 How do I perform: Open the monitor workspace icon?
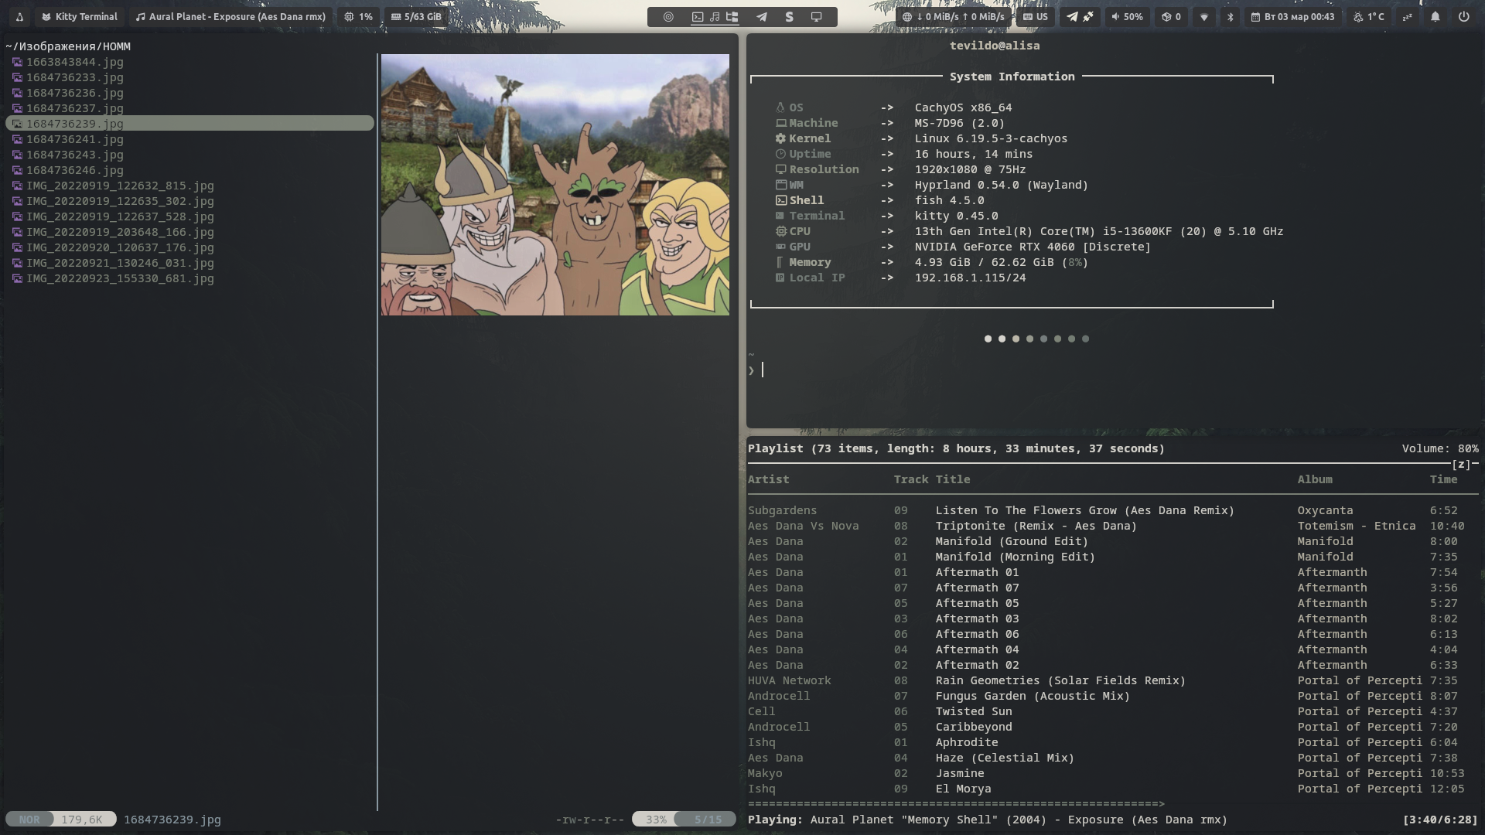(816, 16)
